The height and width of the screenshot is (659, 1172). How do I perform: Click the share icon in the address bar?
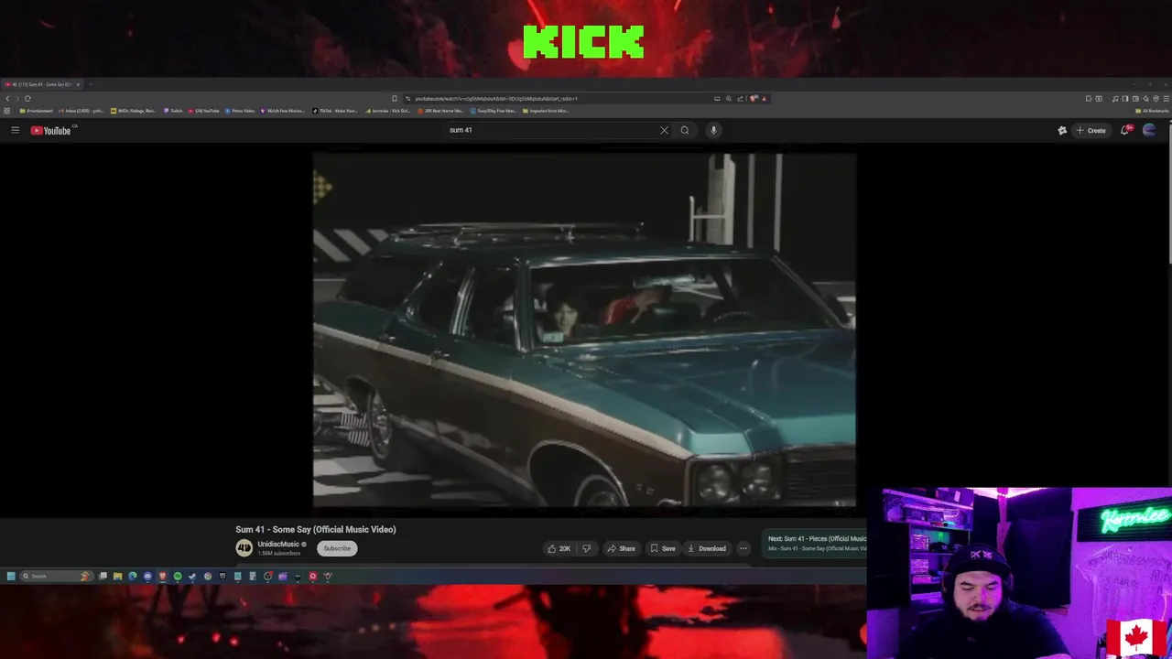point(740,98)
